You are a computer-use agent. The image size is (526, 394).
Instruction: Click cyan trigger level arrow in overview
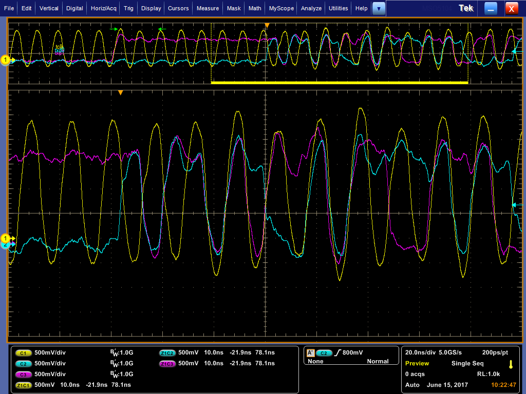tap(517, 51)
